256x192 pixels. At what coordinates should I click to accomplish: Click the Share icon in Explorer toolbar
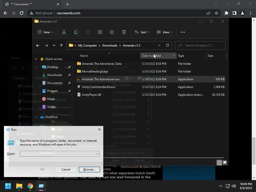point(112,32)
